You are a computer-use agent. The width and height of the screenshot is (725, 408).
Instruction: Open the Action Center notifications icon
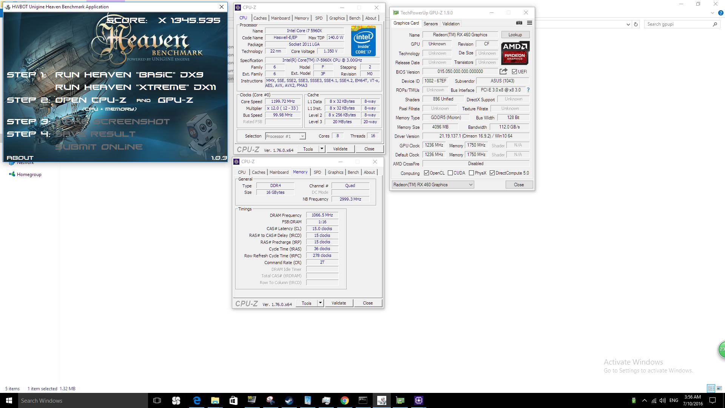point(713,400)
